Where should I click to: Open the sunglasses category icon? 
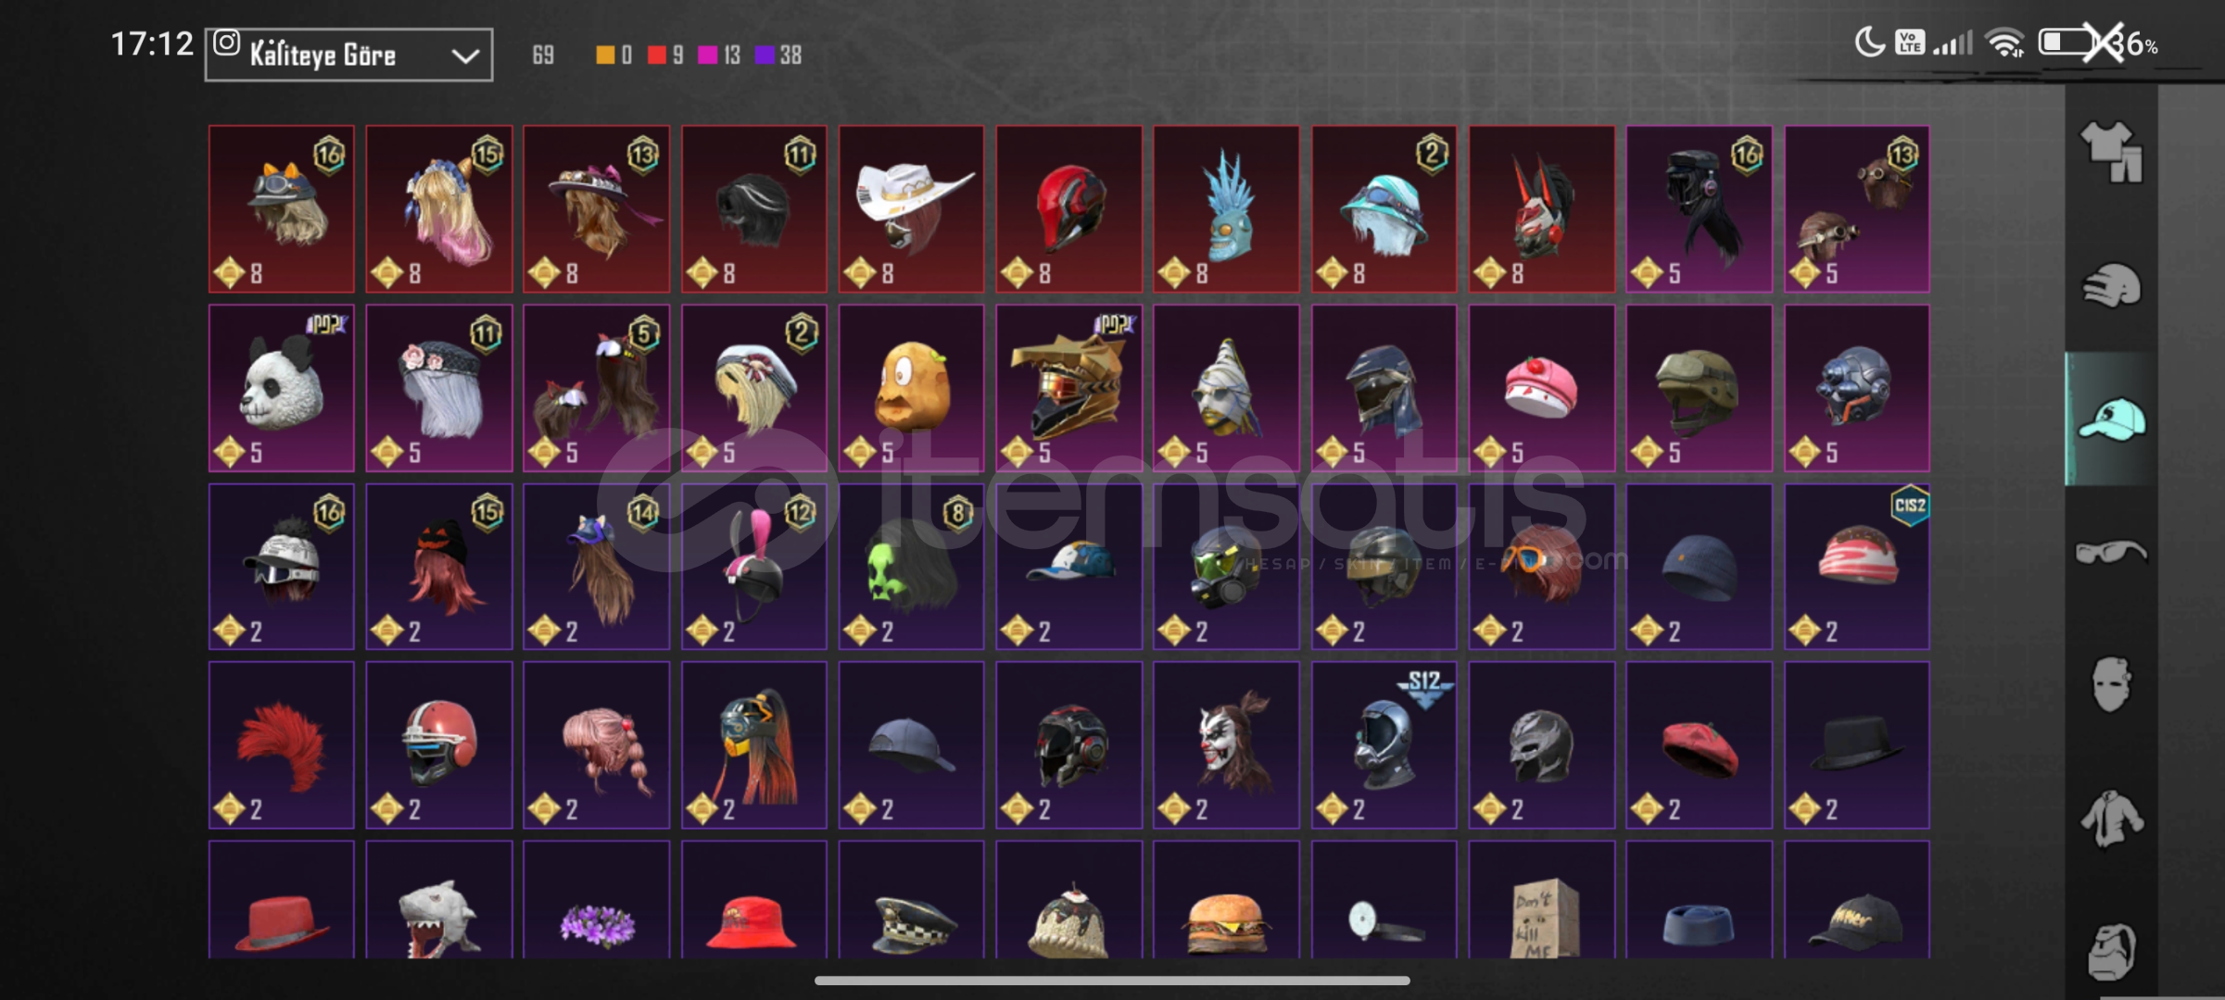2111,553
